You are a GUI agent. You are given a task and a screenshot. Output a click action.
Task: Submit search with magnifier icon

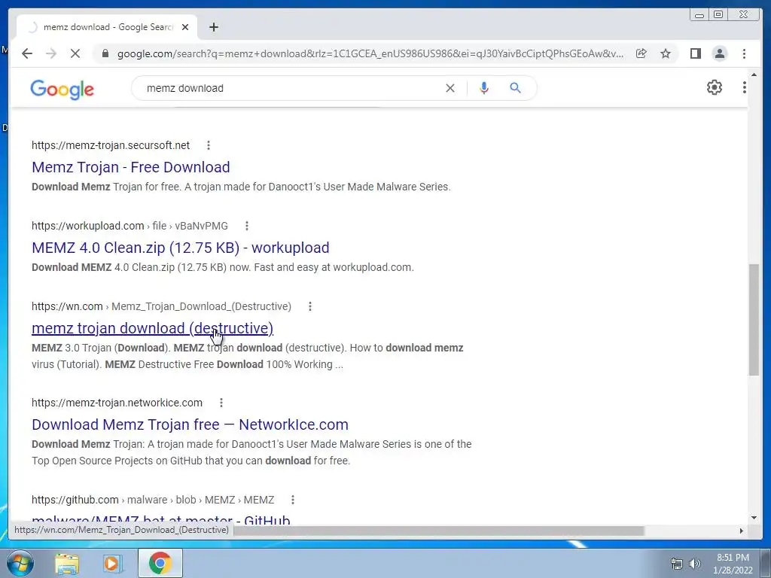[515, 88]
